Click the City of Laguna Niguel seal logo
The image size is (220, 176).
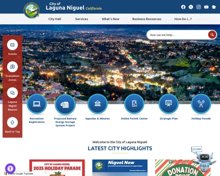click(x=32, y=10)
